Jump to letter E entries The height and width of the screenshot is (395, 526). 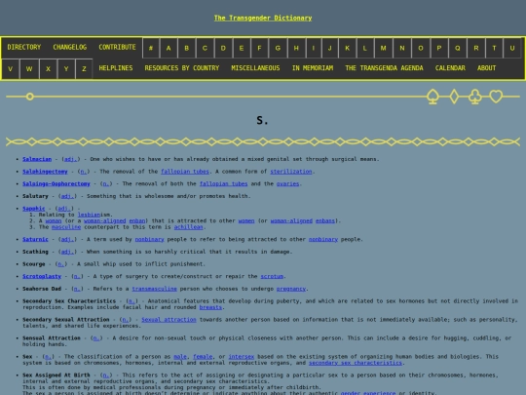(x=242, y=48)
